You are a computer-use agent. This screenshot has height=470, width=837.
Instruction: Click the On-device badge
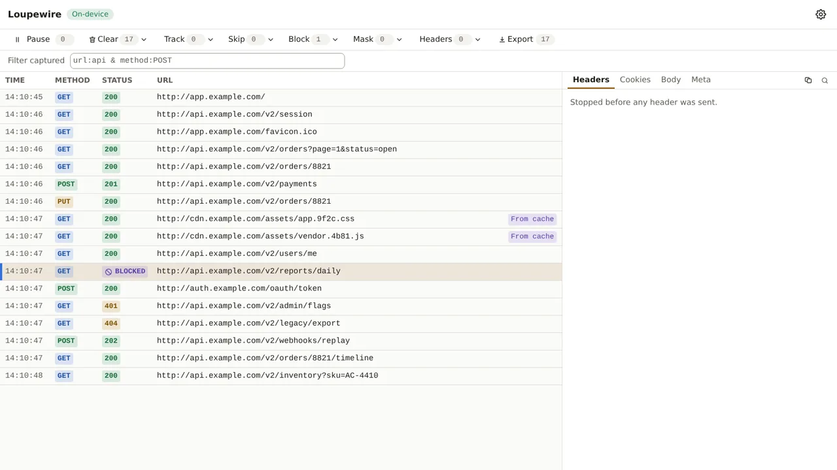pyautogui.click(x=90, y=14)
